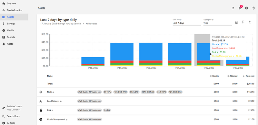This screenshot has width=258, height=125.
Task: Click Node total cost $158.13
Action: pos(251,92)
